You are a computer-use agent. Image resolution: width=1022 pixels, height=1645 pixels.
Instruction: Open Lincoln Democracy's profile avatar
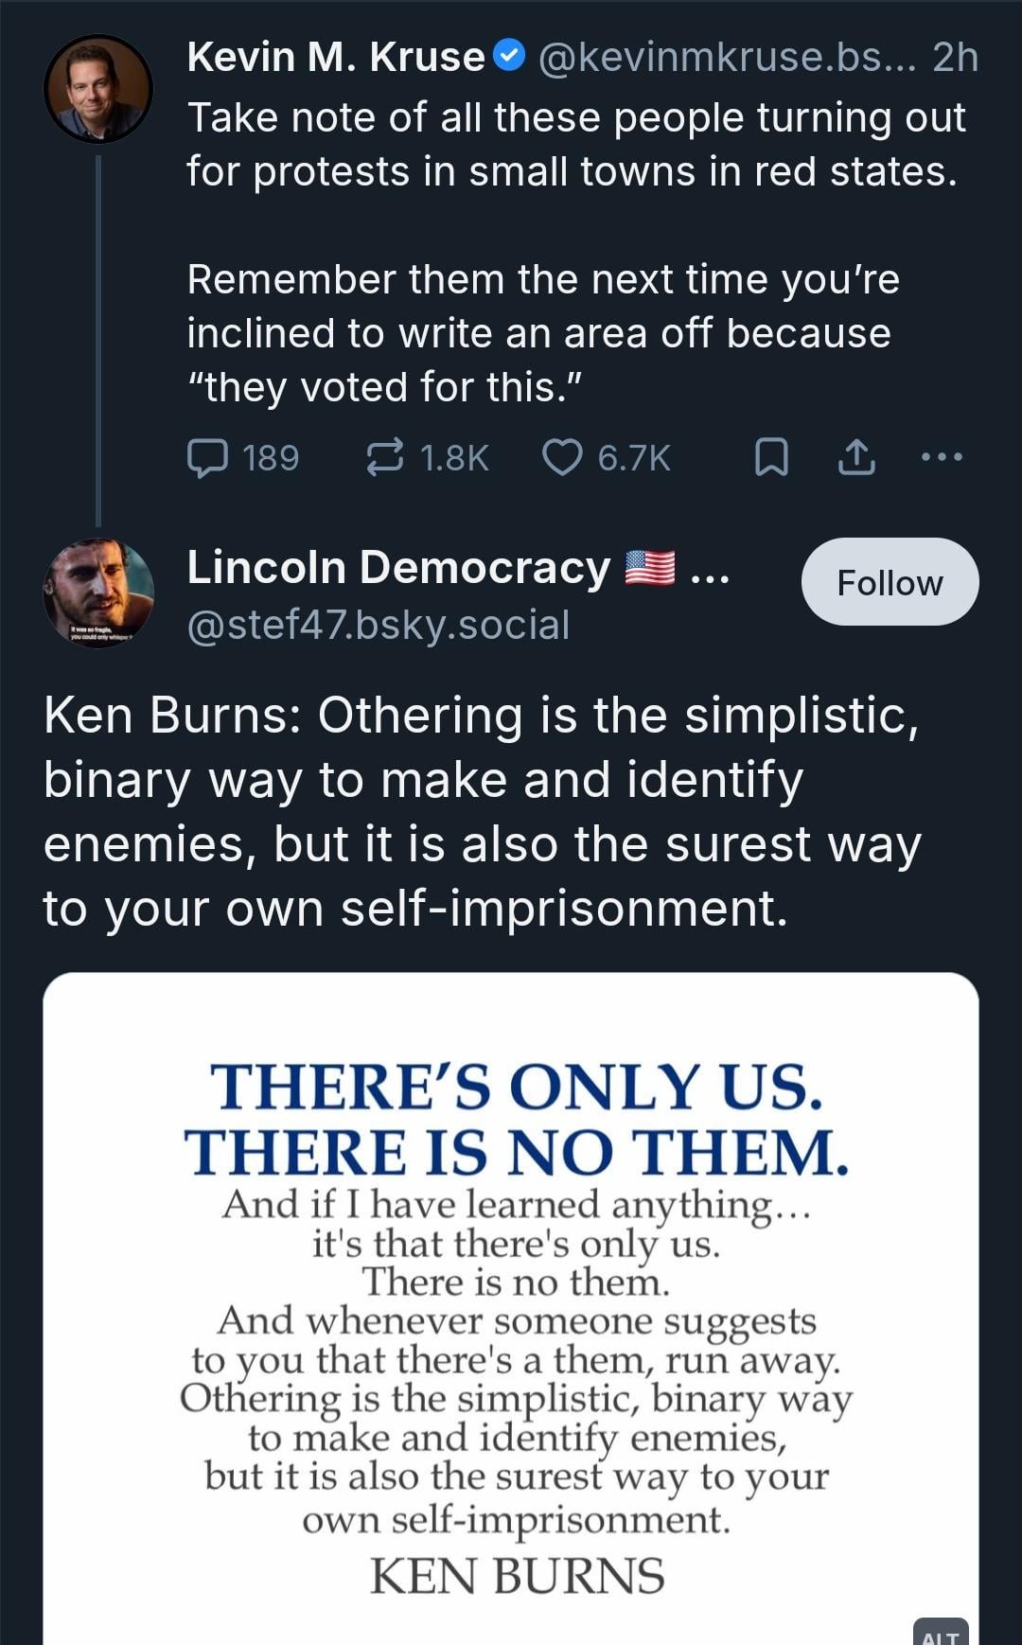pyautogui.click(x=98, y=594)
